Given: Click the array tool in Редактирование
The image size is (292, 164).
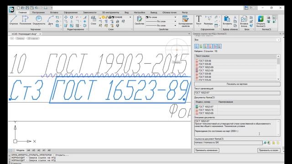Looking at the screenshot, I should [77, 26].
